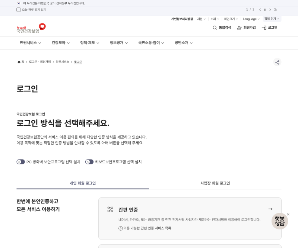Image resolution: width=298 pixels, height=248 pixels.
Task: Go to next popup banner slide
Action: [x=270, y=10]
